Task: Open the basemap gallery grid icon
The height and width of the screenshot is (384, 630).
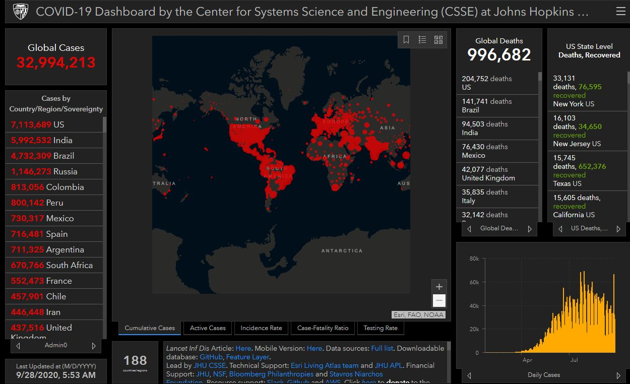Action: coord(438,40)
